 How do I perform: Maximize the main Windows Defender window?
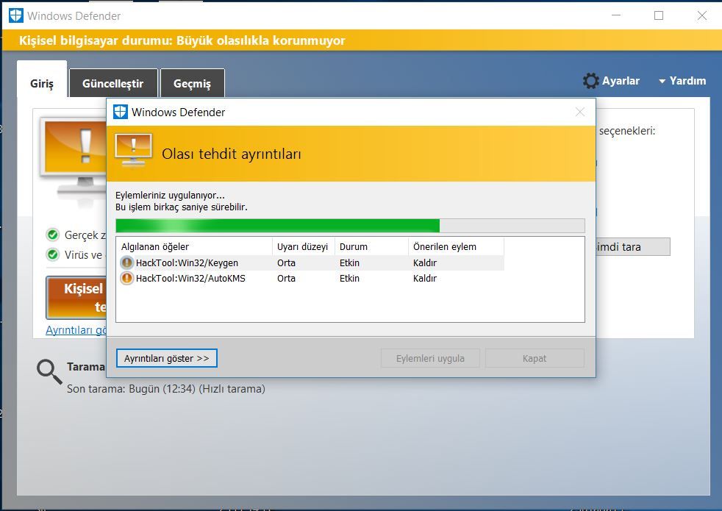(x=659, y=15)
